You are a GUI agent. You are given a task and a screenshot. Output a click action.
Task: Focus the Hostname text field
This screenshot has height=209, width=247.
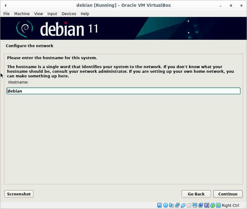click(x=123, y=91)
